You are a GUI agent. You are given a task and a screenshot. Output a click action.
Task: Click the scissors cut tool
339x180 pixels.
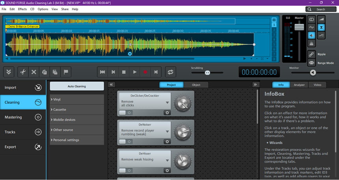click(23, 72)
